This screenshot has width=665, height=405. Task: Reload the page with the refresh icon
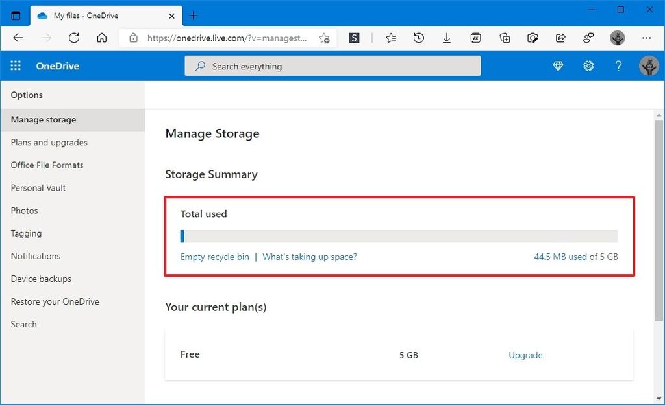[74, 38]
